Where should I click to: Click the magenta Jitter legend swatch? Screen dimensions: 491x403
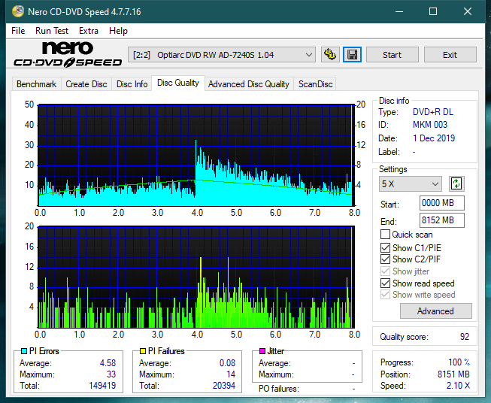pos(262,351)
